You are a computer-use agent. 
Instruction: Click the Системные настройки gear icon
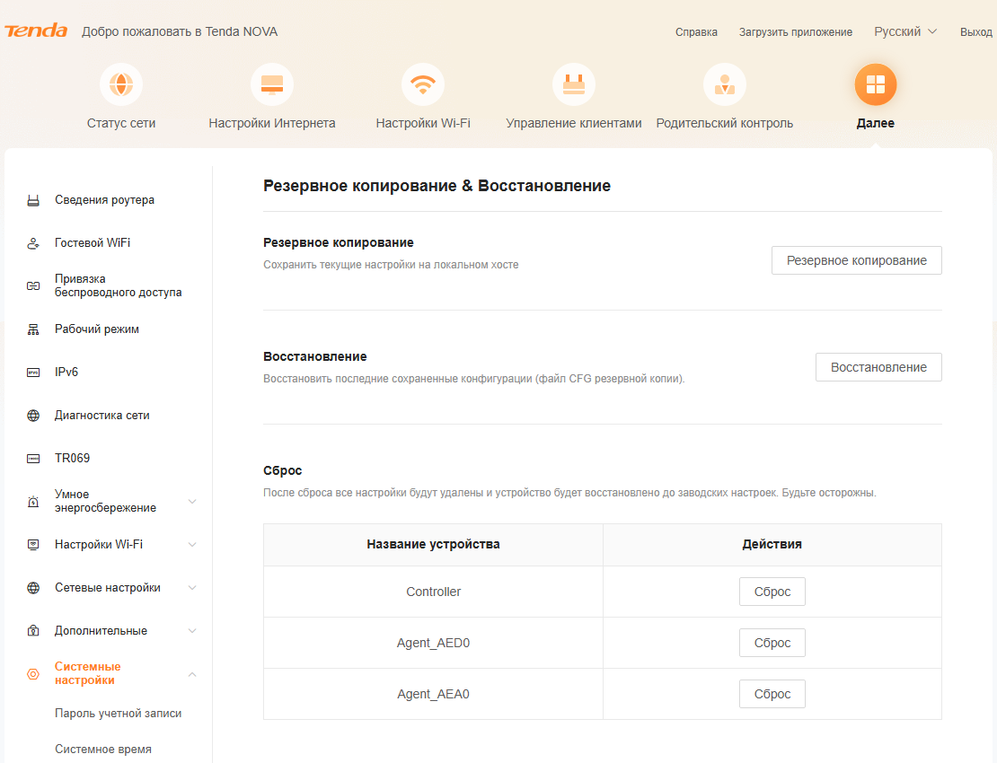(x=33, y=674)
